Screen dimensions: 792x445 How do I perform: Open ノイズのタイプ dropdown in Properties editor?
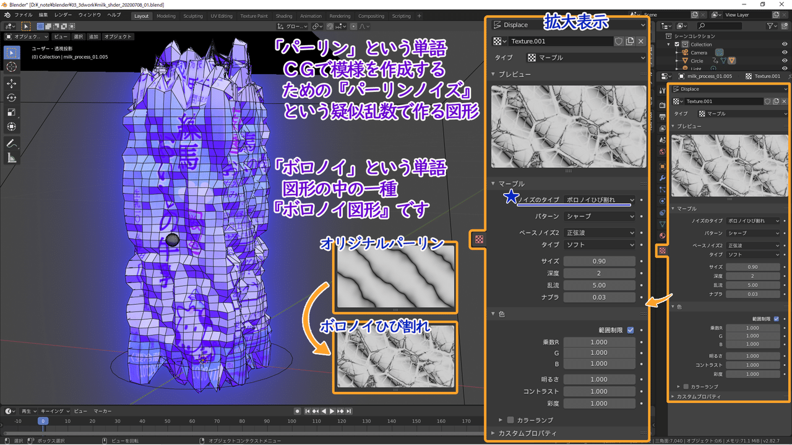(x=753, y=221)
